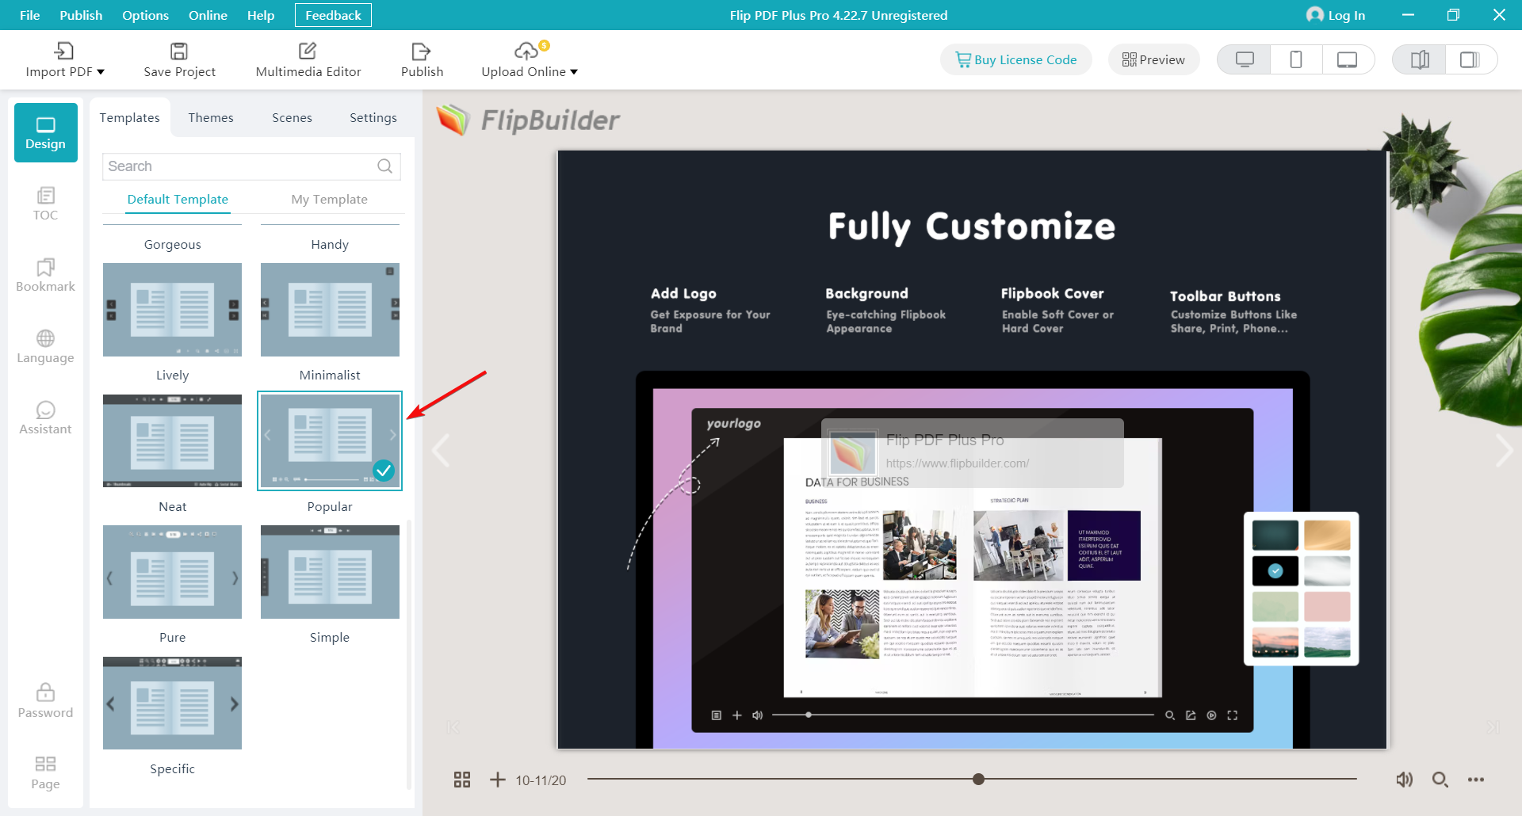The width and height of the screenshot is (1522, 816).
Task: Choose the Lively template thumbnail
Action: (172, 310)
